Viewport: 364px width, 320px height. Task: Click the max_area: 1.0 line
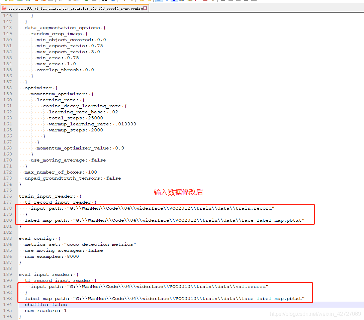[x=56, y=64]
